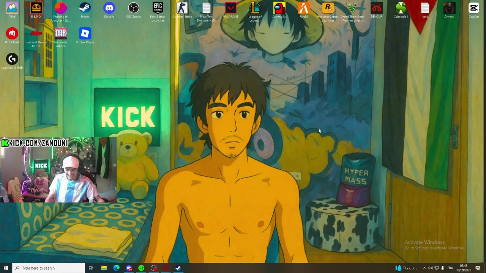Select the OBS Studio desktop shortcut
This screenshot has height=273, width=486.
pyautogui.click(x=133, y=10)
